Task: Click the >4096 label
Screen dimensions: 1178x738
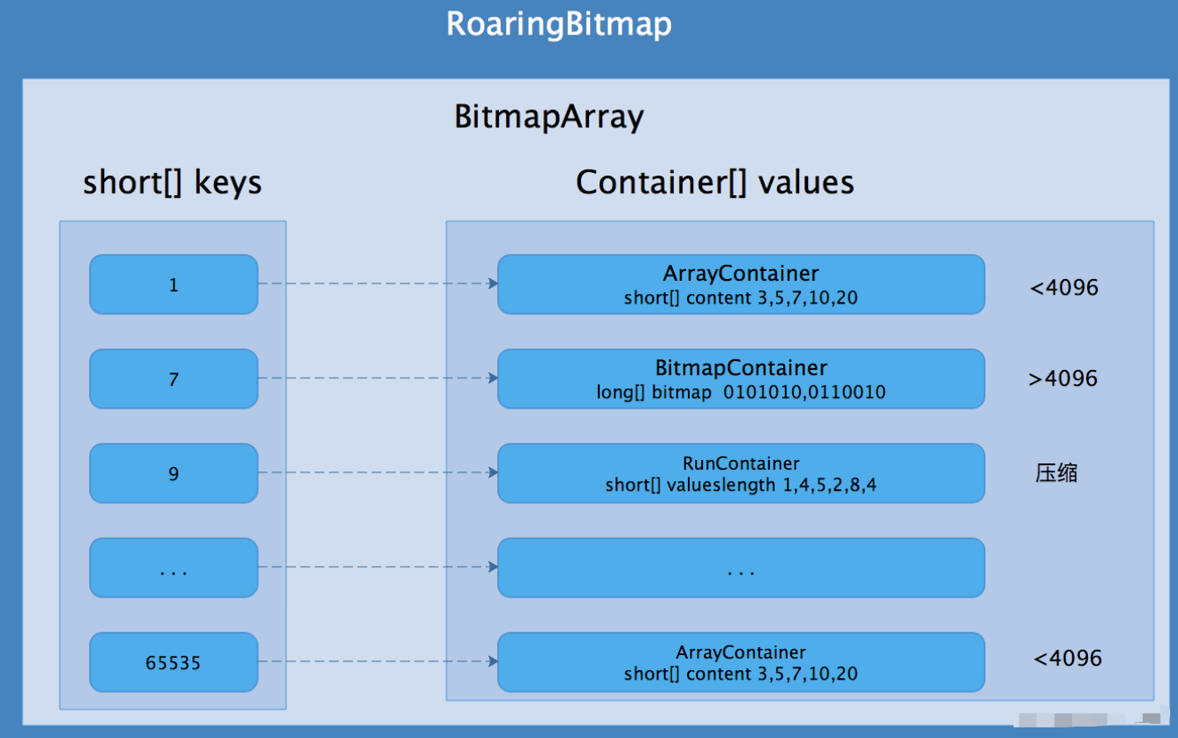Action: coord(1063,379)
